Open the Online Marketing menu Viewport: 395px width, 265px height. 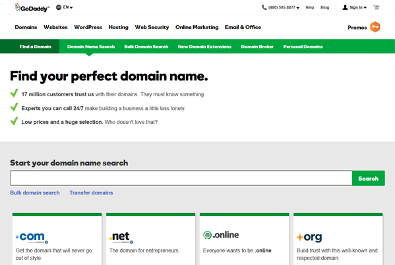pyautogui.click(x=197, y=27)
